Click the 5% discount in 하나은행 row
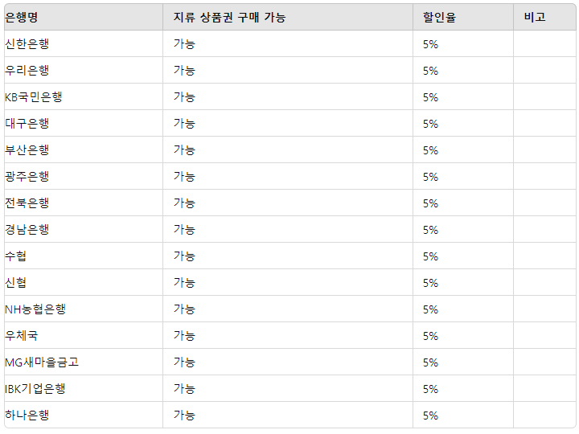The width and height of the screenshot is (579, 434). coord(430,416)
